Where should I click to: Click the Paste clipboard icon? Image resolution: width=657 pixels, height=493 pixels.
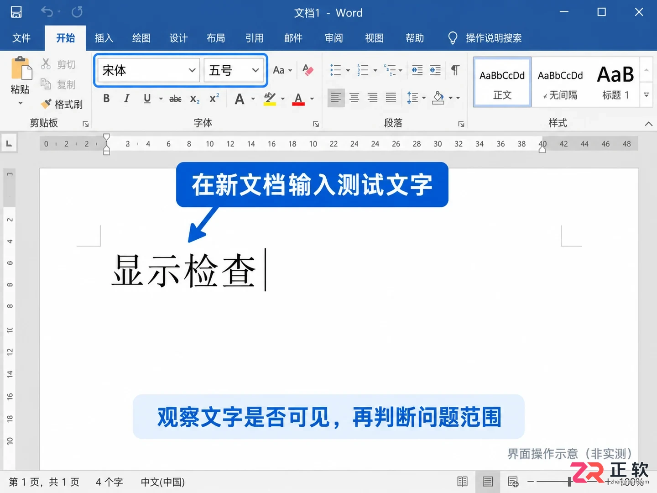click(21, 68)
